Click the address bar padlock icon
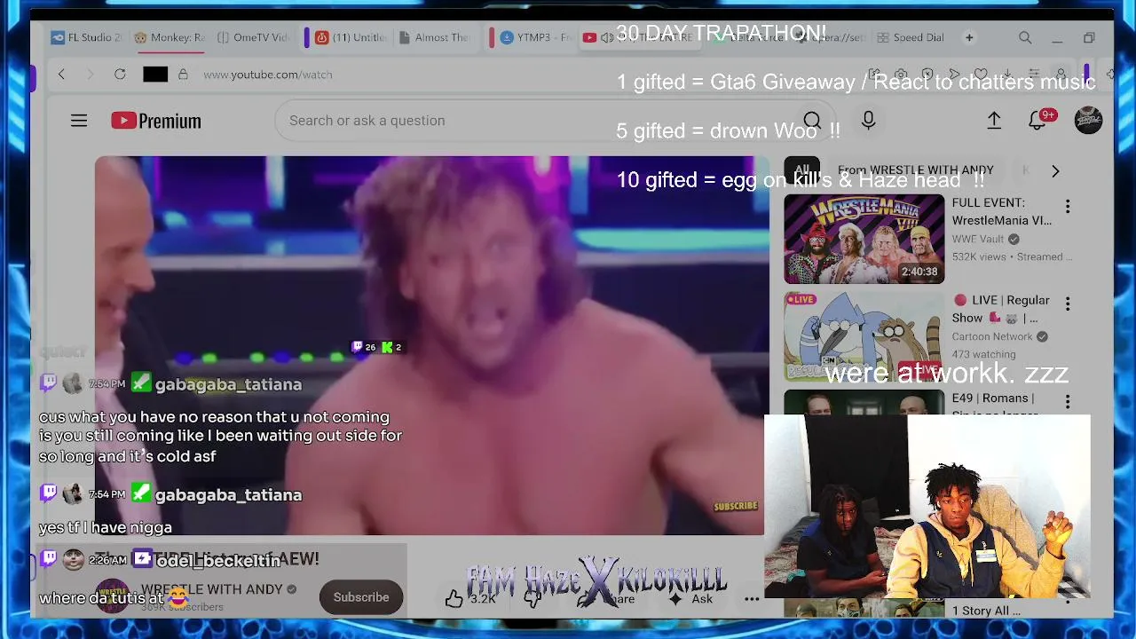The width and height of the screenshot is (1136, 639). [x=183, y=75]
